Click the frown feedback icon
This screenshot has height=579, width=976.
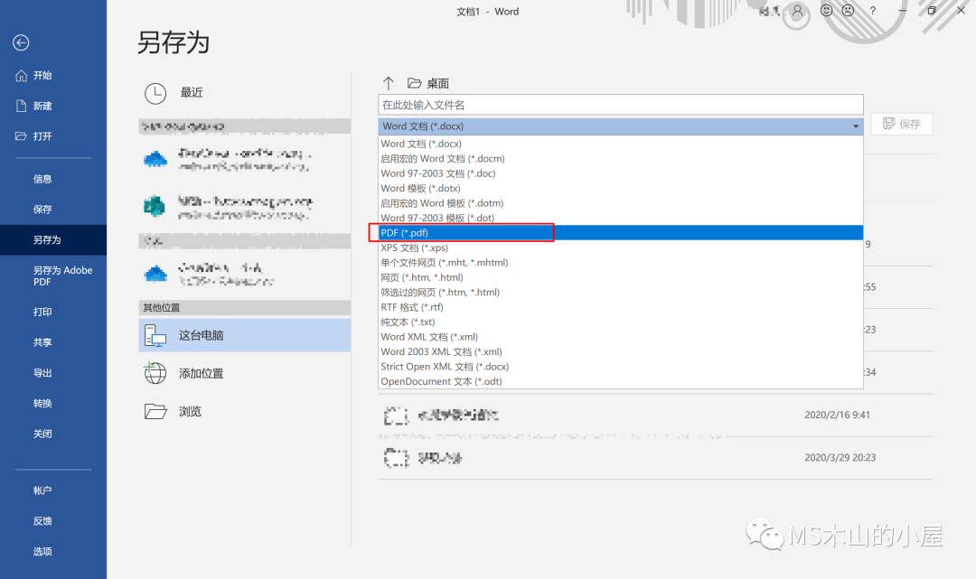(x=848, y=11)
